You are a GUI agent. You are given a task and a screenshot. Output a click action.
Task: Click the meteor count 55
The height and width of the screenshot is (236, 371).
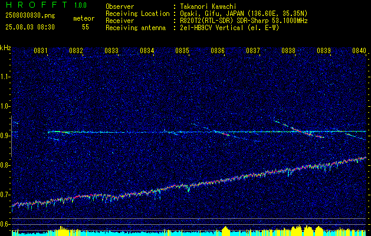tap(86, 27)
